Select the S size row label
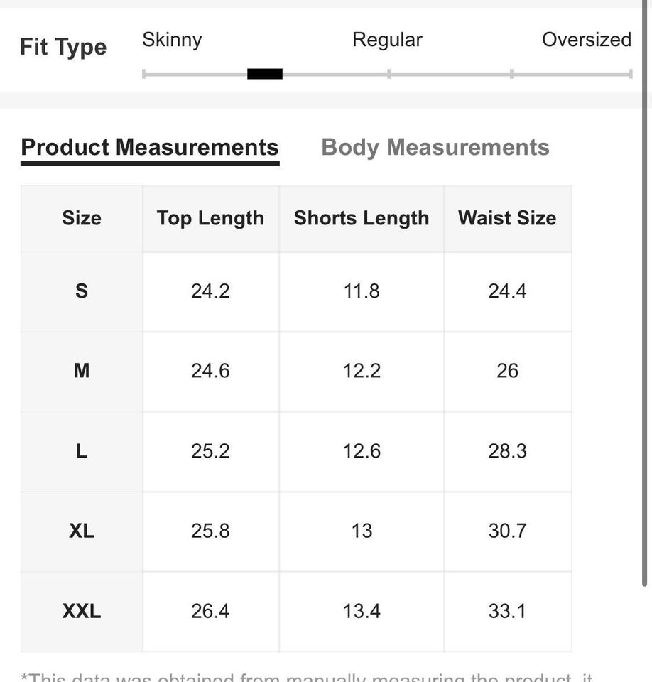The width and height of the screenshot is (652, 682). [82, 291]
